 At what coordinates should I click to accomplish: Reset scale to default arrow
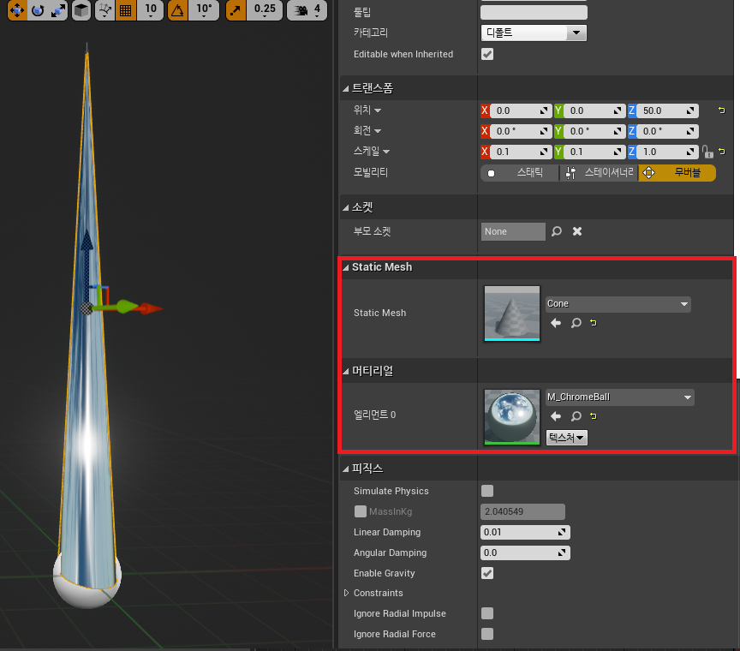point(722,152)
